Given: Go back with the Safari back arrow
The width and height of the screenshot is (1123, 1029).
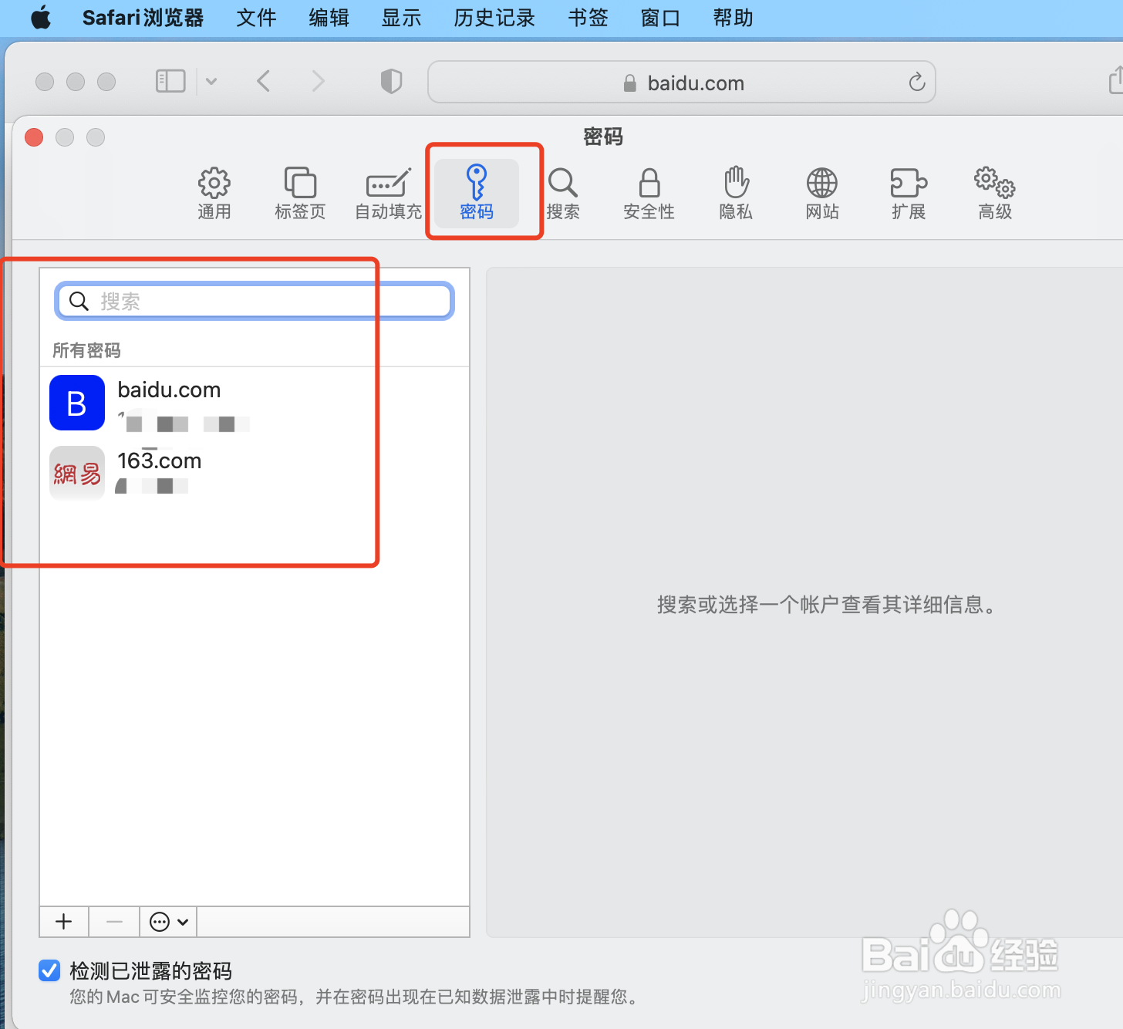Looking at the screenshot, I should click(263, 81).
